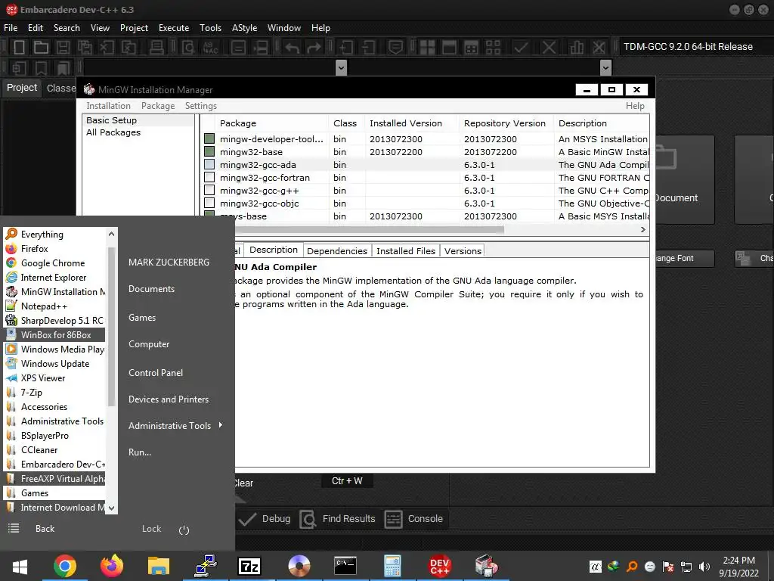Click the start menu programs vertical scrollbar
The height and width of the screenshot is (581, 774).
[112, 326]
